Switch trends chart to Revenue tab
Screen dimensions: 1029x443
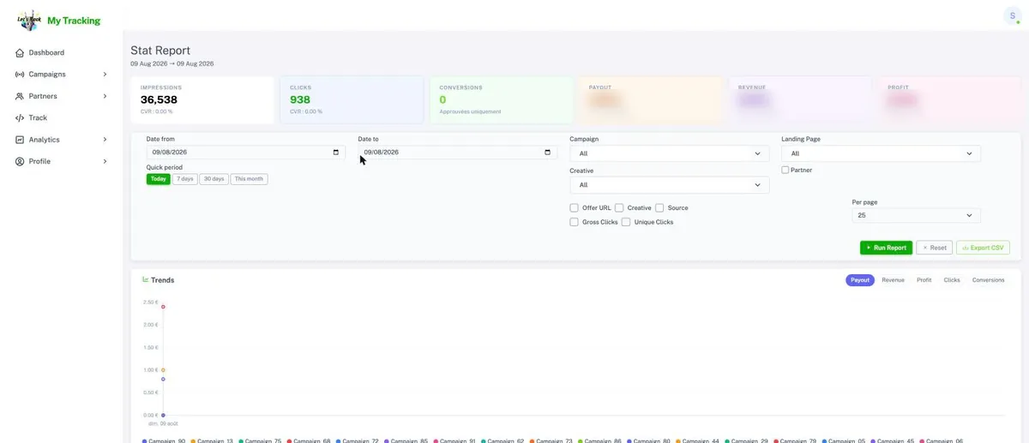[893, 280]
